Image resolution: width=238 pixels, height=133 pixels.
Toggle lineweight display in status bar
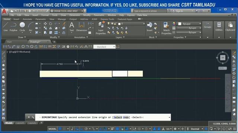pos(112,129)
